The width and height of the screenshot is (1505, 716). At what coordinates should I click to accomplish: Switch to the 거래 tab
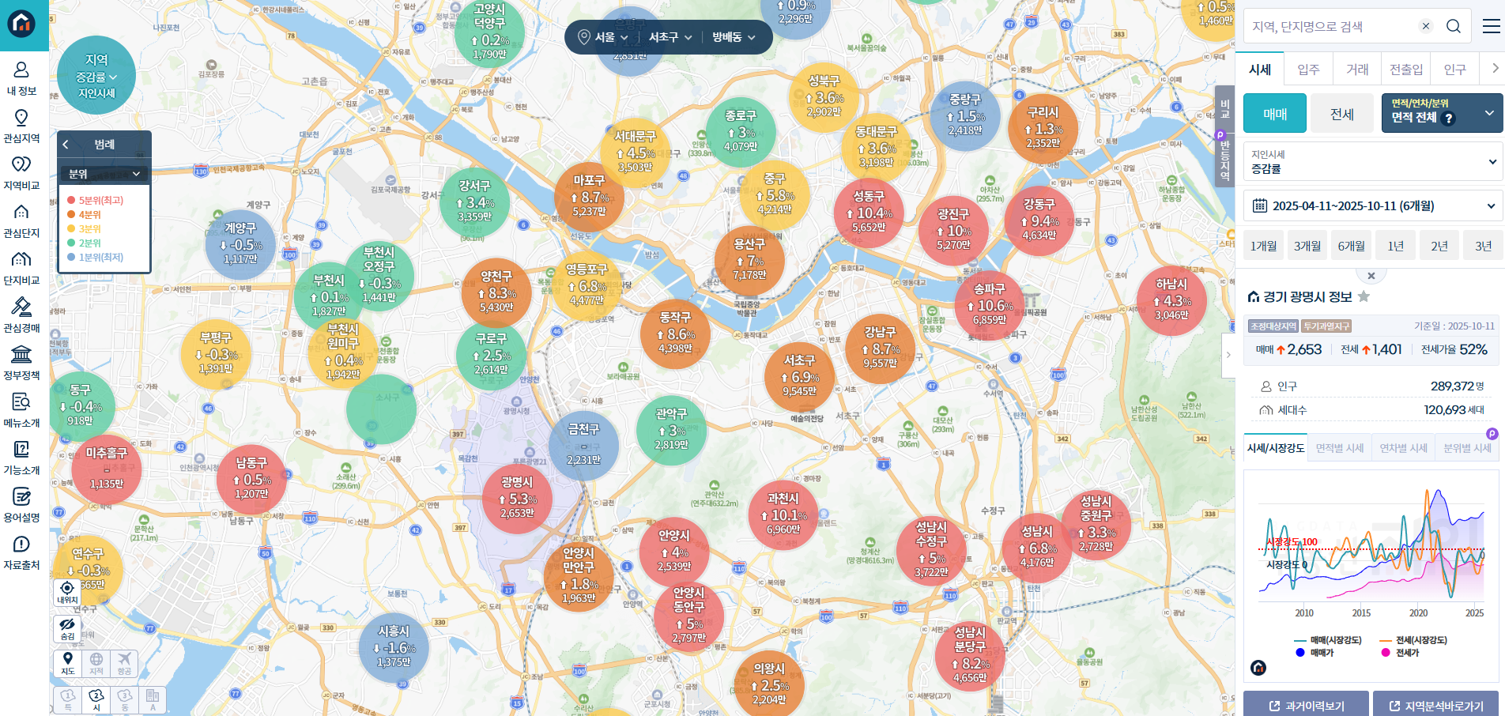(1357, 70)
